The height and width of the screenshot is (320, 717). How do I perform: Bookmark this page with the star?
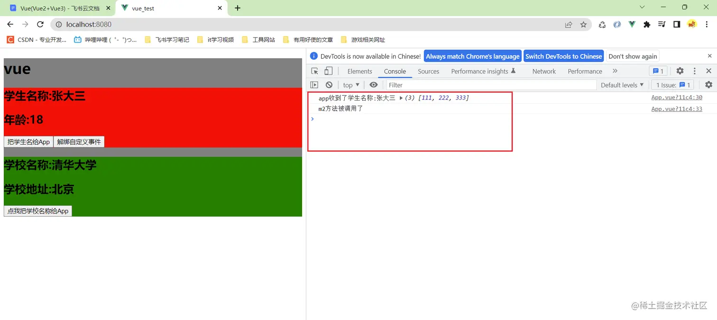pyautogui.click(x=583, y=25)
